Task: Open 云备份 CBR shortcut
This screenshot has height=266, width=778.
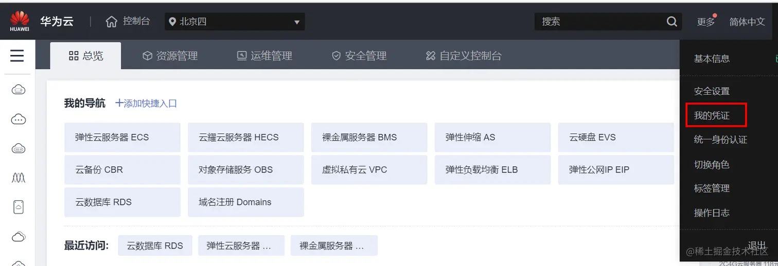Action: click(x=122, y=169)
